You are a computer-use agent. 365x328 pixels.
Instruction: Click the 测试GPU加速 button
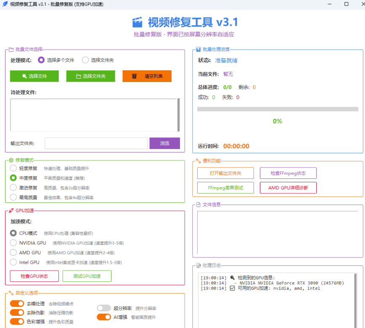pos(87,276)
